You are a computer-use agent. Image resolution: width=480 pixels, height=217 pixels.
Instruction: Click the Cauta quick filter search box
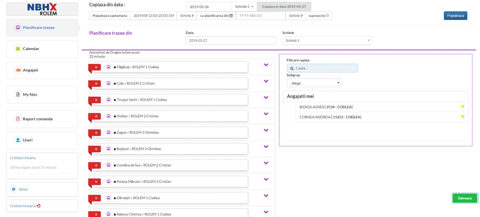coord(322,68)
